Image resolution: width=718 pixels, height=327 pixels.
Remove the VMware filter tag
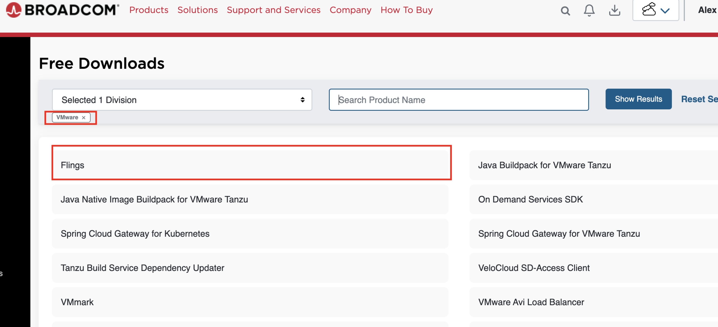pos(83,117)
